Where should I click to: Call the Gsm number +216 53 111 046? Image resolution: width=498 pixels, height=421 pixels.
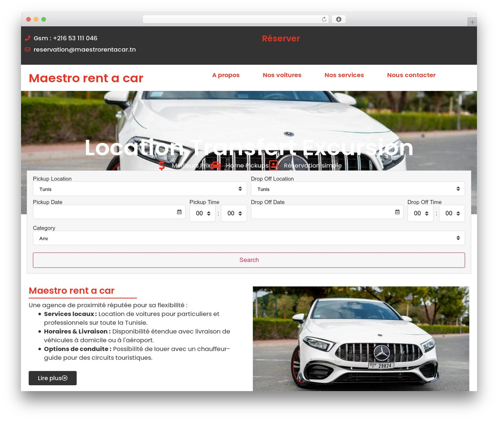point(65,38)
